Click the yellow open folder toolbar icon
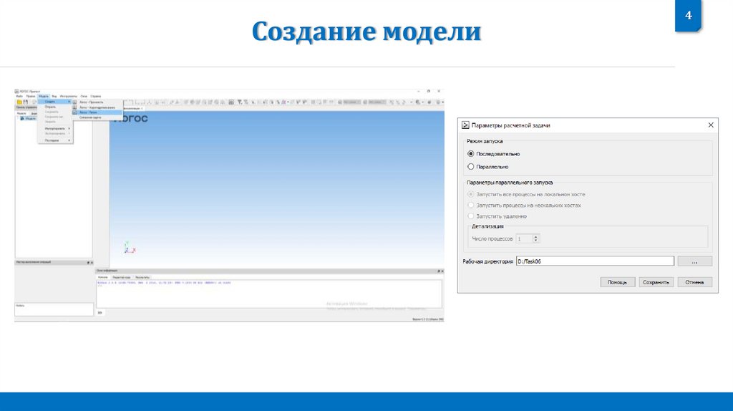Viewport: 733px width, 411px height. [x=19, y=102]
